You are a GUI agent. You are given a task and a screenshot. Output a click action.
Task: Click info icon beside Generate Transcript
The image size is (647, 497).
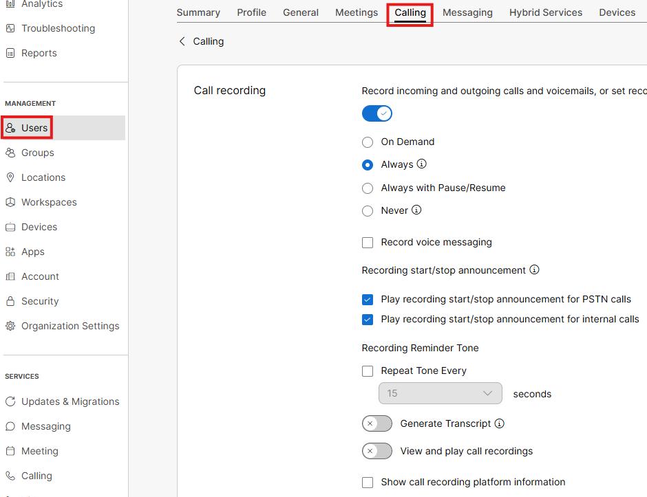pos(500,423)
